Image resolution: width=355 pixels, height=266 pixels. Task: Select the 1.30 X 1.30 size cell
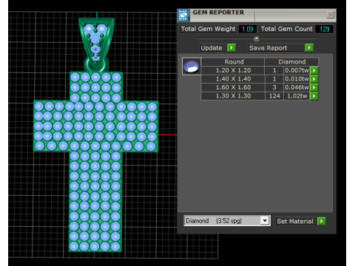tap(233, 96)
